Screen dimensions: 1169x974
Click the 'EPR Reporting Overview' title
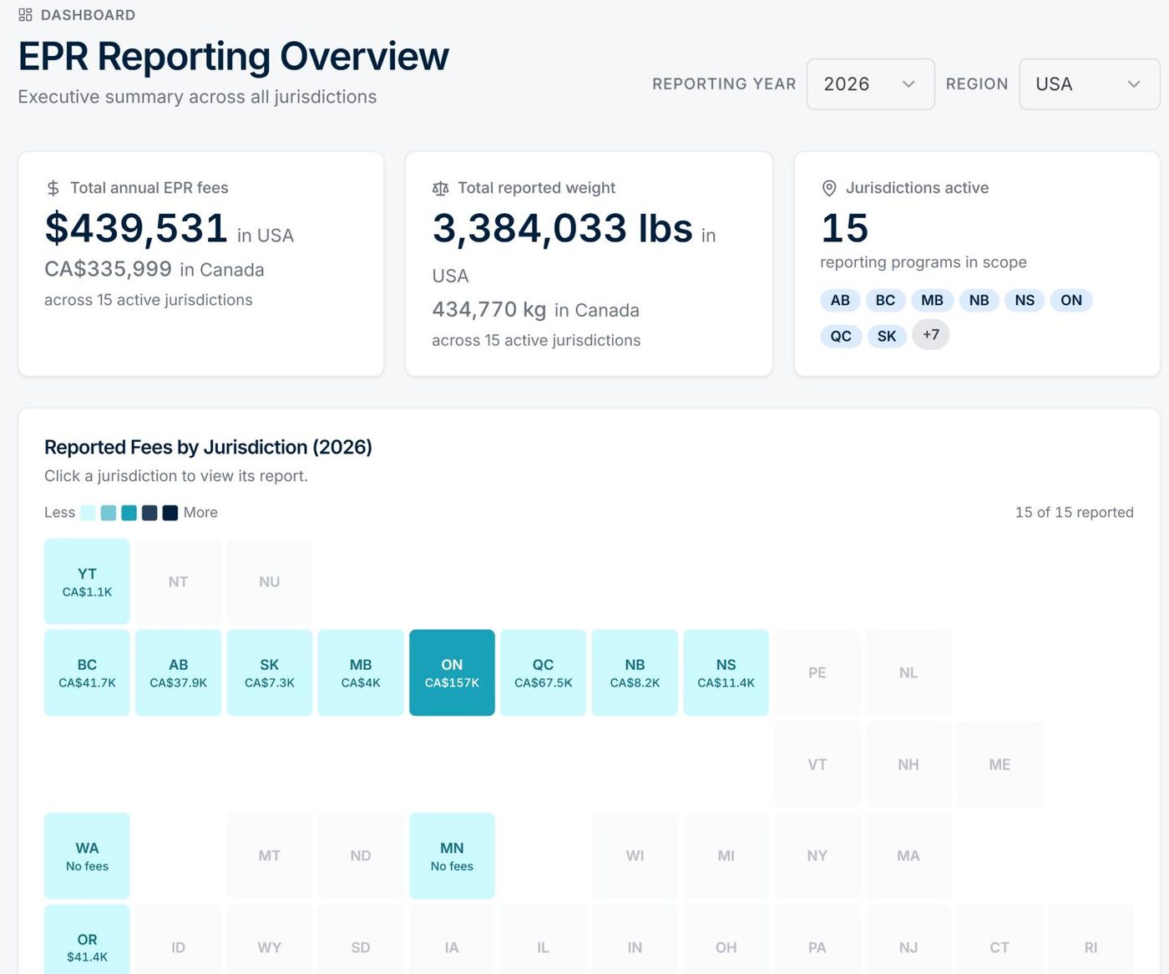click(234, 57)
